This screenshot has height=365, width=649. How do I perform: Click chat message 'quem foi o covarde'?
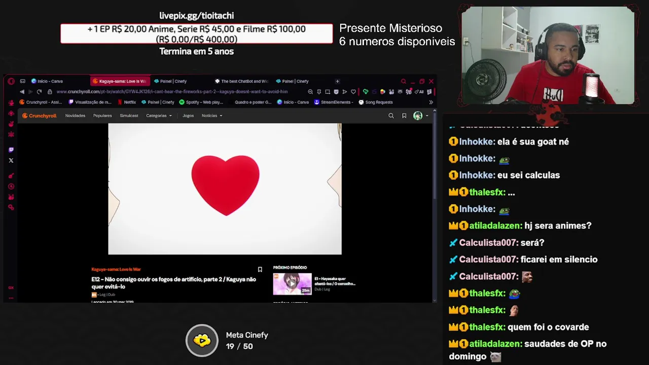(548, 327)
